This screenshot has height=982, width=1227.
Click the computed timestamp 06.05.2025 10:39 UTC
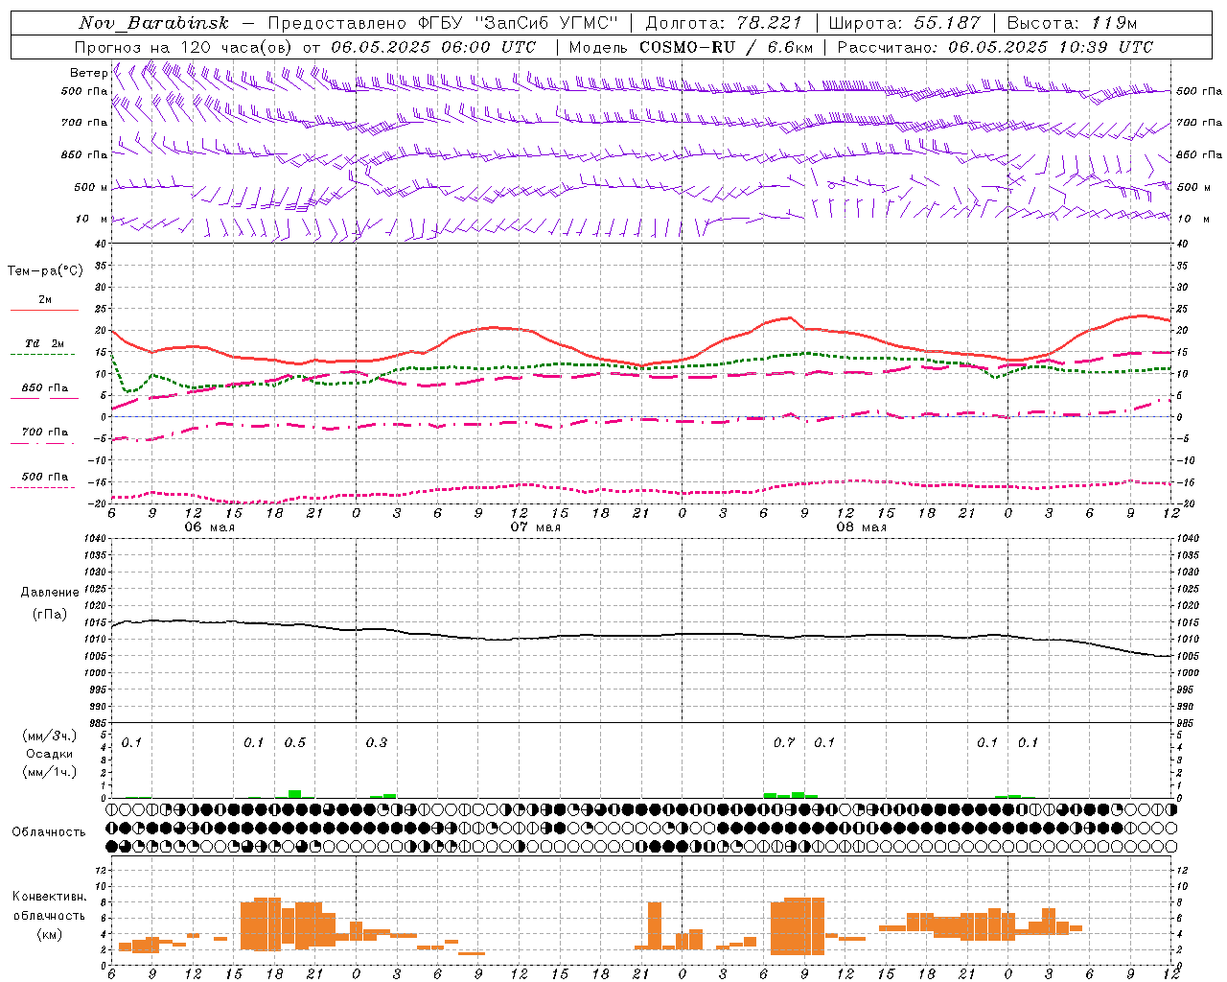[1051, 47]
